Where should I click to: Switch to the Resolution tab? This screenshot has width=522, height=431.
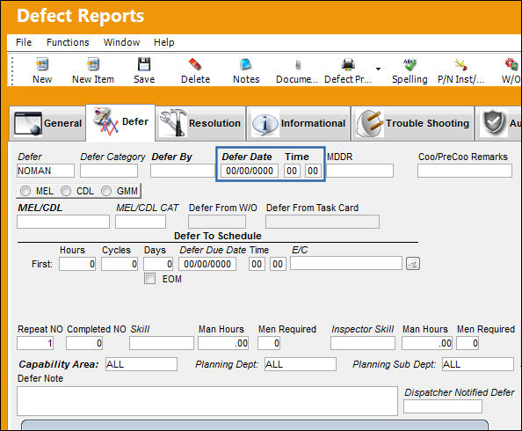click(200, 123)
